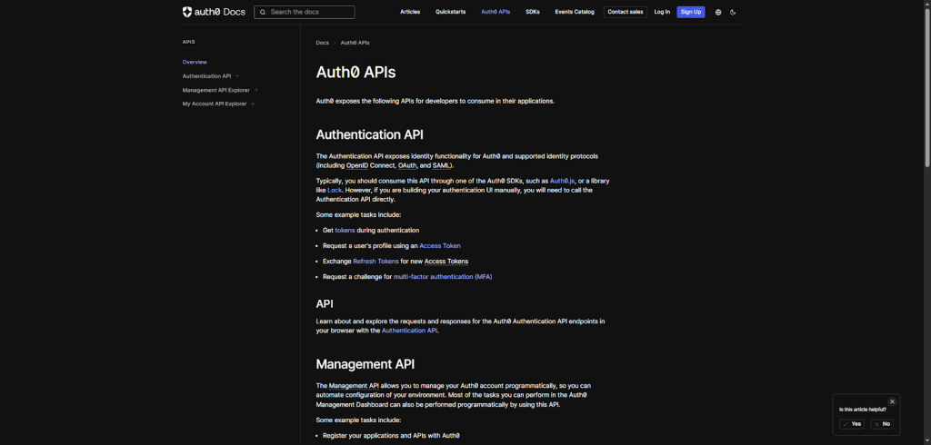Open Management API Explorer sidebar link
This screenshot has width=931, height=445.
point(216,90)
